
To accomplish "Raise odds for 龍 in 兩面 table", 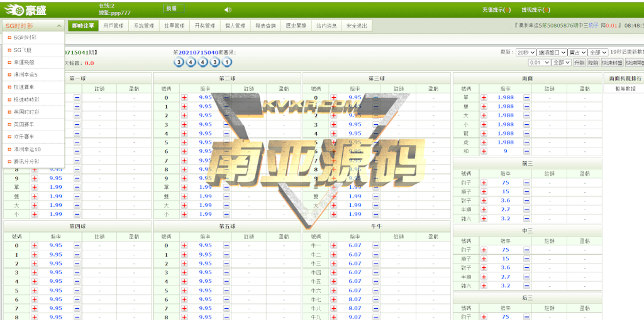I will (x=484, y=134).
